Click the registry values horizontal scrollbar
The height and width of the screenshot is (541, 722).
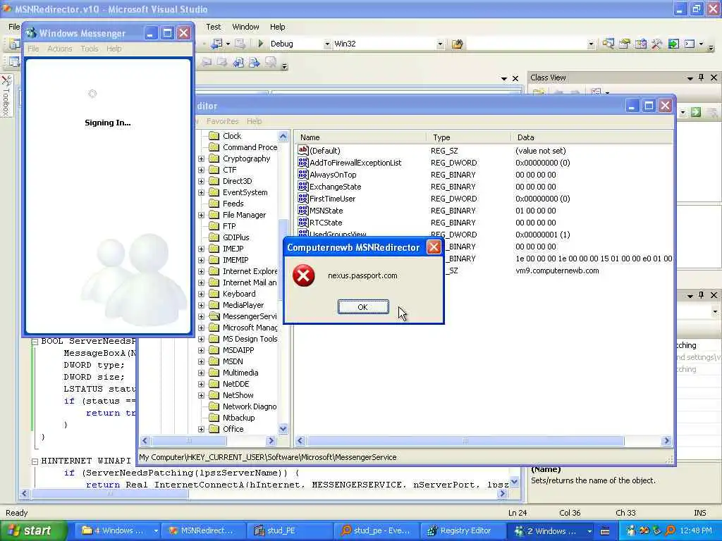(483, 441)
